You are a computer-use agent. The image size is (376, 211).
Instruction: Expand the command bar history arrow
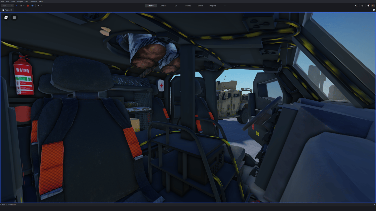374,204
